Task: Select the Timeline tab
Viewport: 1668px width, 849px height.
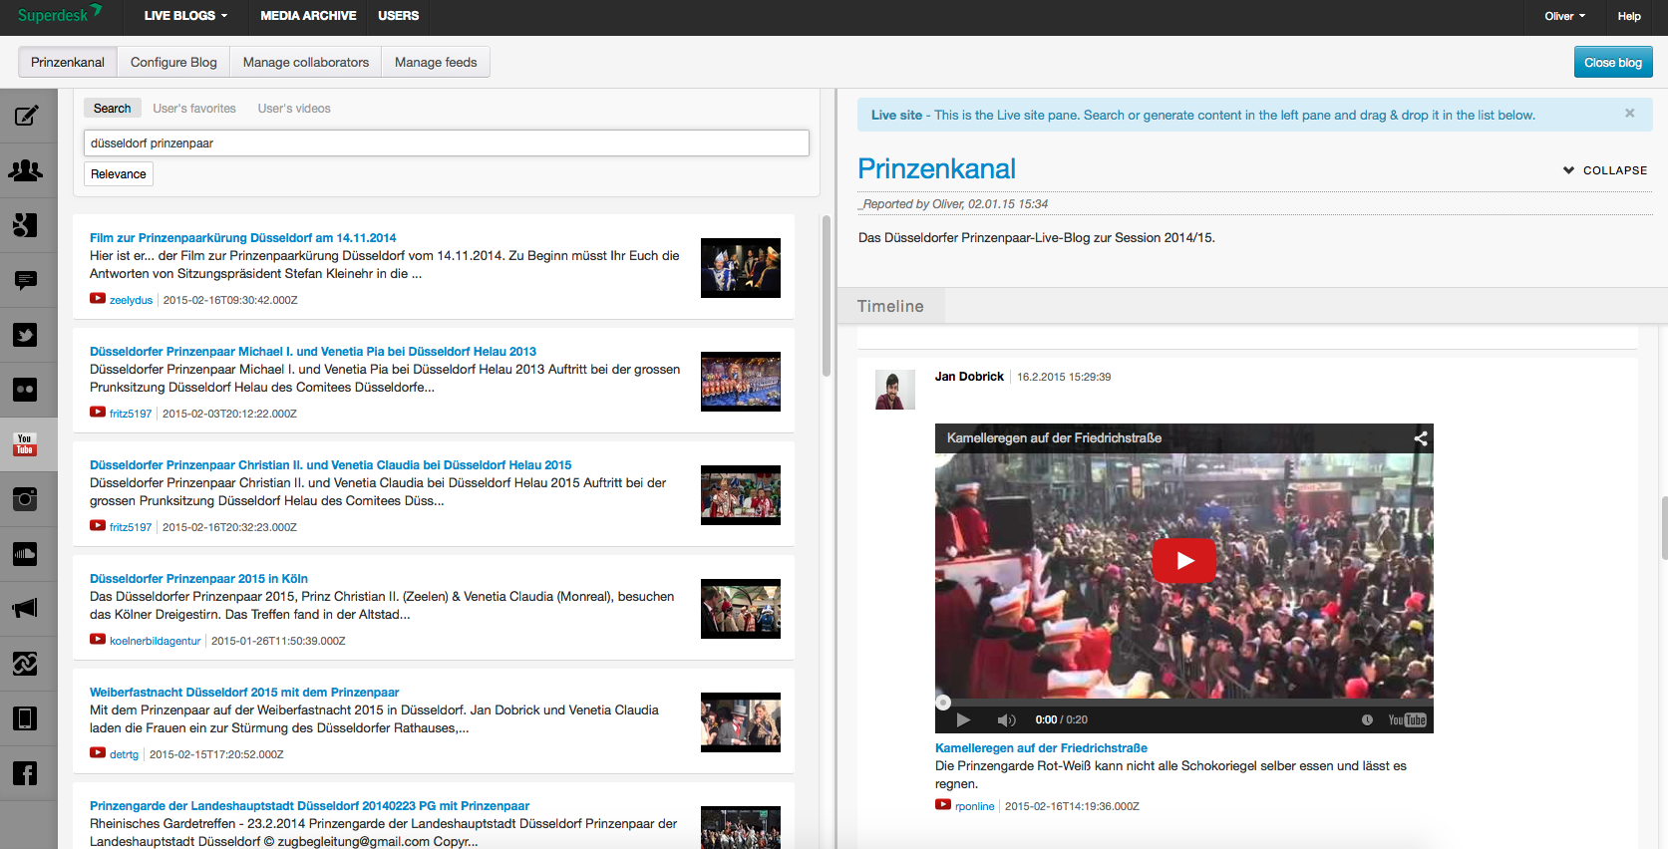Action: 890,306
